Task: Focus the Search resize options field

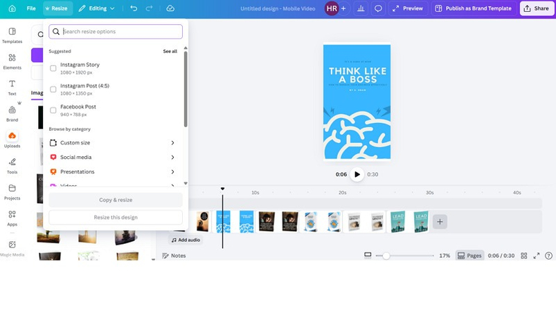Action: click(x=116, y=32)
